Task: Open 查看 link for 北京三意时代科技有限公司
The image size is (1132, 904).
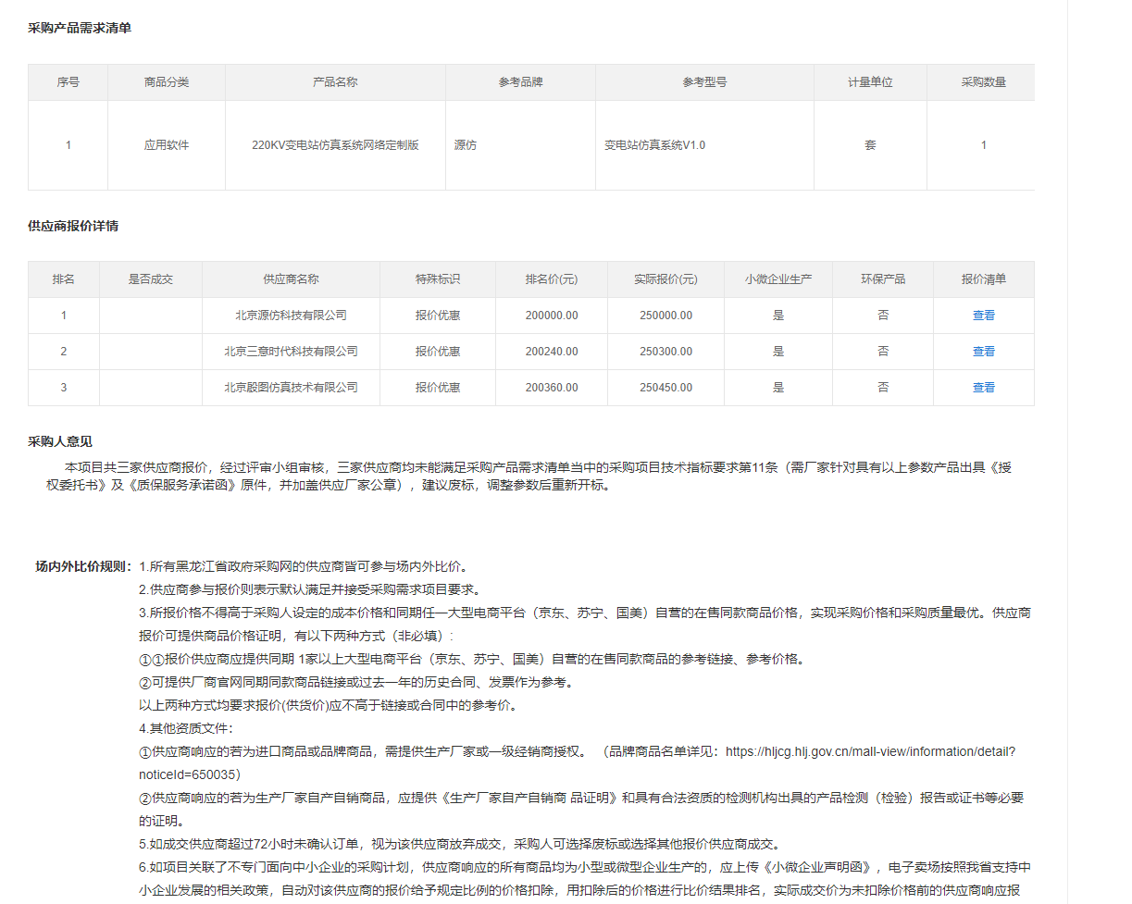Action: click(x=983, y=352)
